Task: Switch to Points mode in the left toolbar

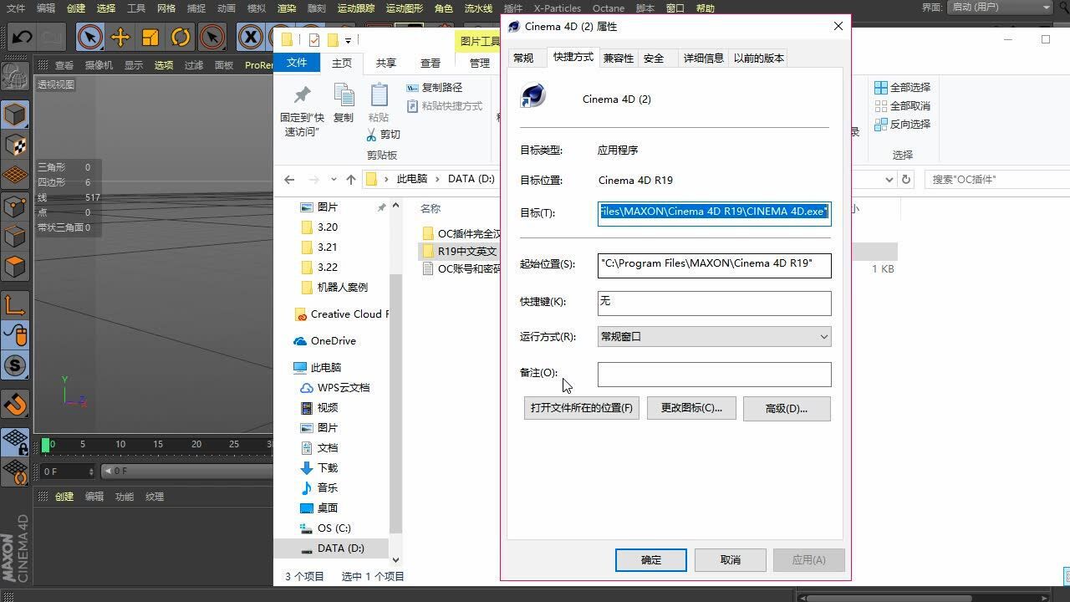Action: 15,204
